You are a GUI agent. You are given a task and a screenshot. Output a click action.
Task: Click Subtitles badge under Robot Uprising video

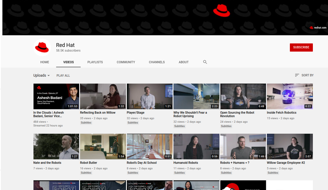pyautogui.click(x=180, y=126)
